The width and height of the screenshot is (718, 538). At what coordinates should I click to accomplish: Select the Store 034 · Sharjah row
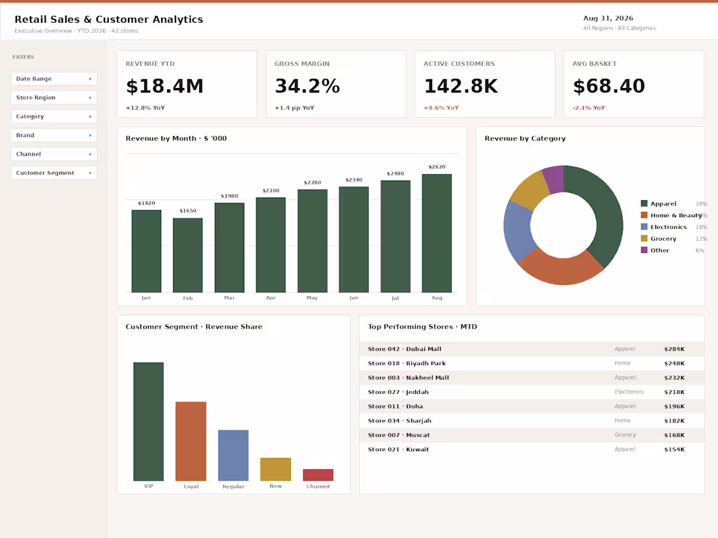(531, 421)
